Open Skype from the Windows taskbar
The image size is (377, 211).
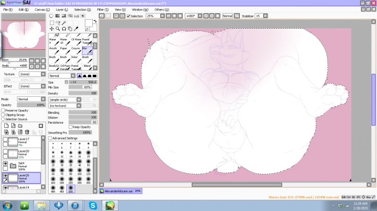tap(92, 205)
